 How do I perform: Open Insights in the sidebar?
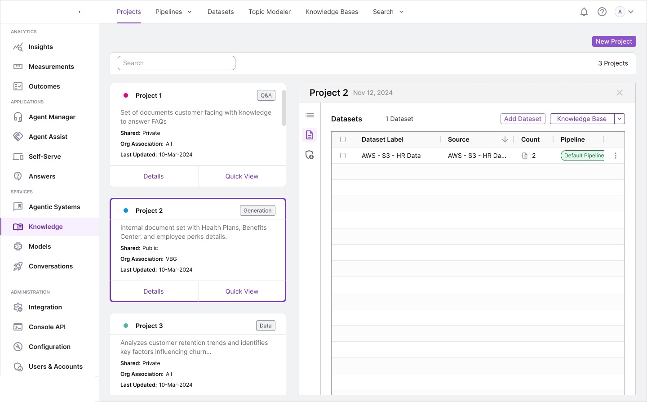(41, 47)
